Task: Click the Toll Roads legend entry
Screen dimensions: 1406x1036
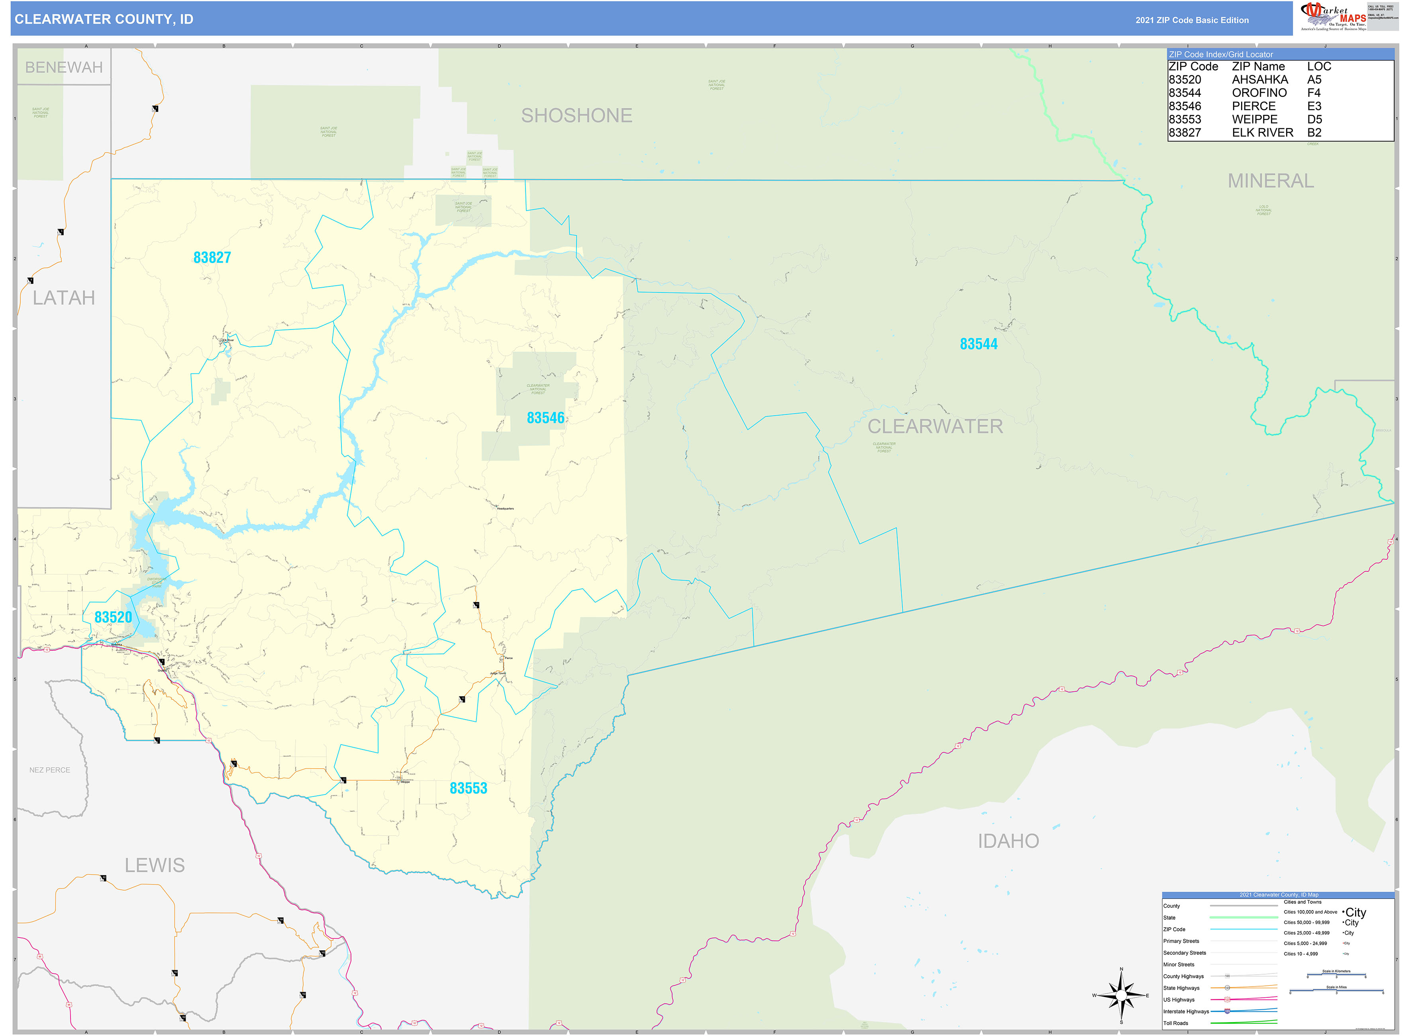Action: pyautogui.click(x=1177, y=1024)
